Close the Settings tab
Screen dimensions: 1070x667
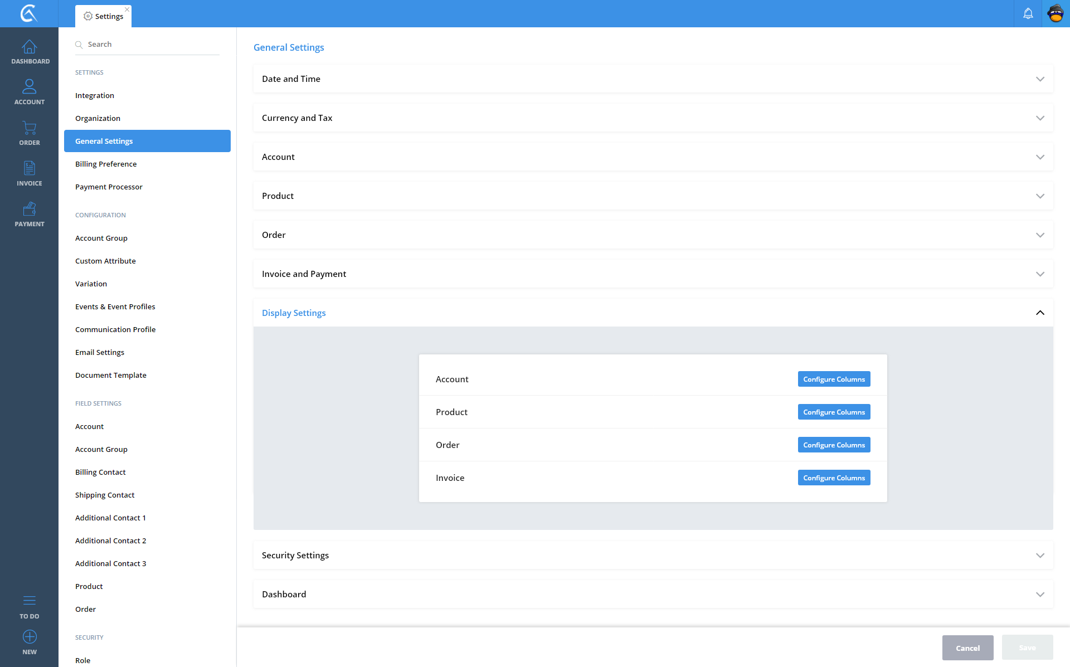click(x=127, y=9)
